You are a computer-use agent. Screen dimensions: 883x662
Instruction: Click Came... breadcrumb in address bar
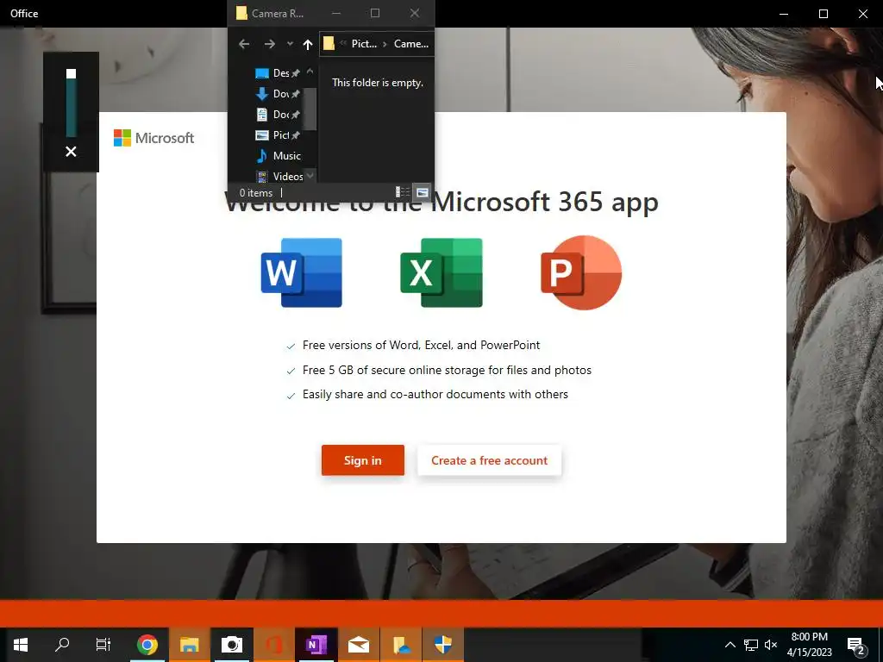411,44
